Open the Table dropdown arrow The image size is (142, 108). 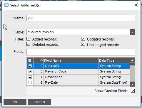(x=133, y=32)
